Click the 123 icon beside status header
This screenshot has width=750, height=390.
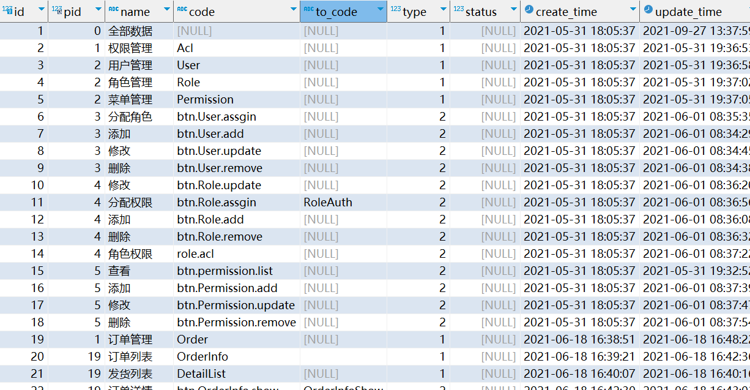458,10
